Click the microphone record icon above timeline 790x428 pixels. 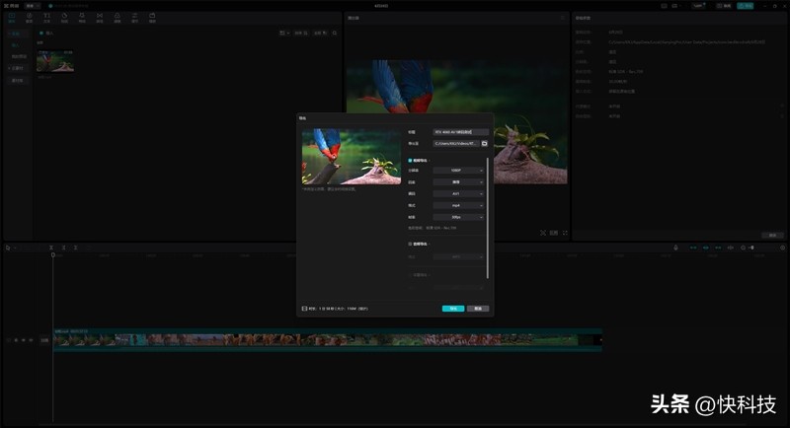(675, 248)
